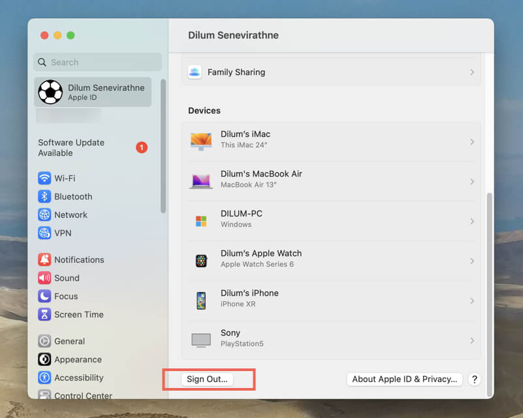Open About Apple ID & Privacy
This screenshot has height=418, width=523.
click(405, 379)
